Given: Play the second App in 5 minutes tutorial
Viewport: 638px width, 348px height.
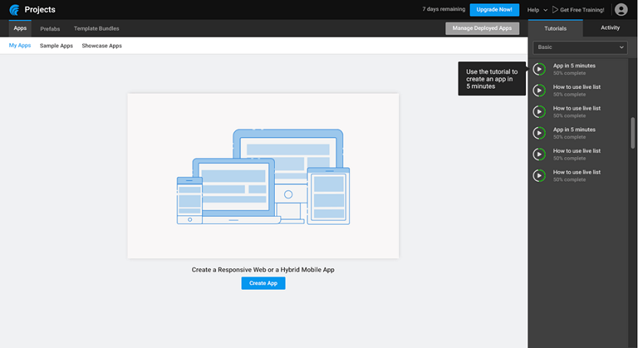Looking at the screenshot, I should click(x=540, y=133).
